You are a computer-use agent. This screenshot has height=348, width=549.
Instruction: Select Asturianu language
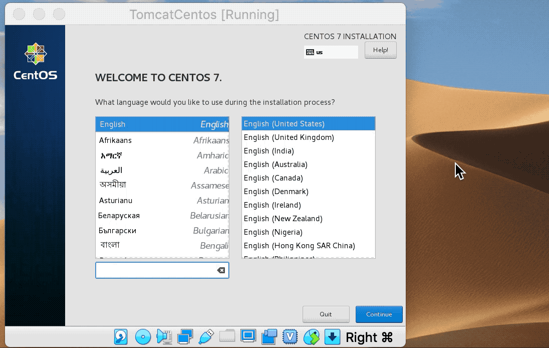(162, 201)
